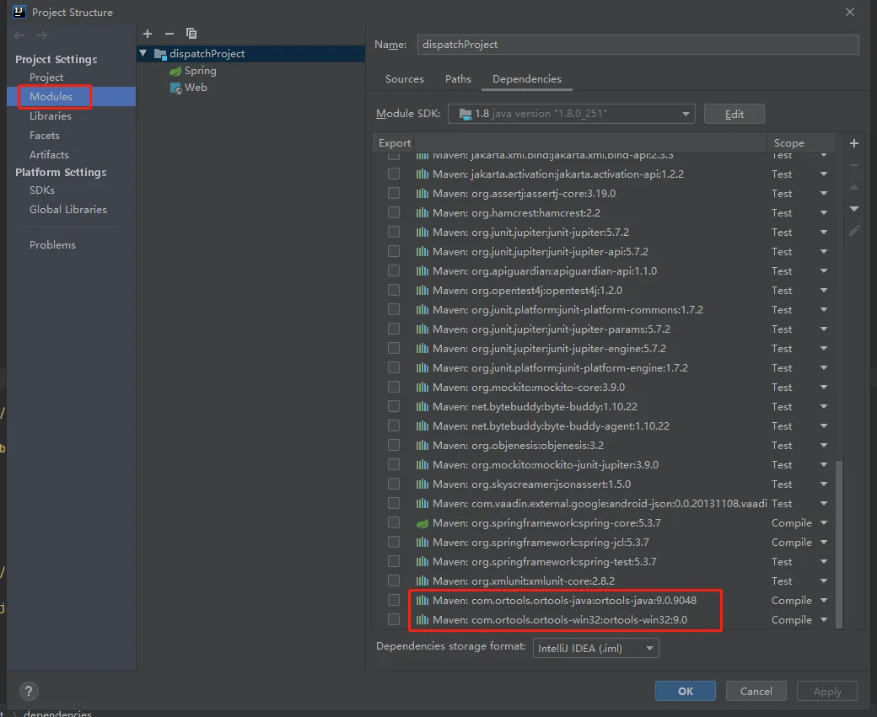Open help with the question mark icon
The height and width of the screenshot is (717, 877).
(29, 691)
